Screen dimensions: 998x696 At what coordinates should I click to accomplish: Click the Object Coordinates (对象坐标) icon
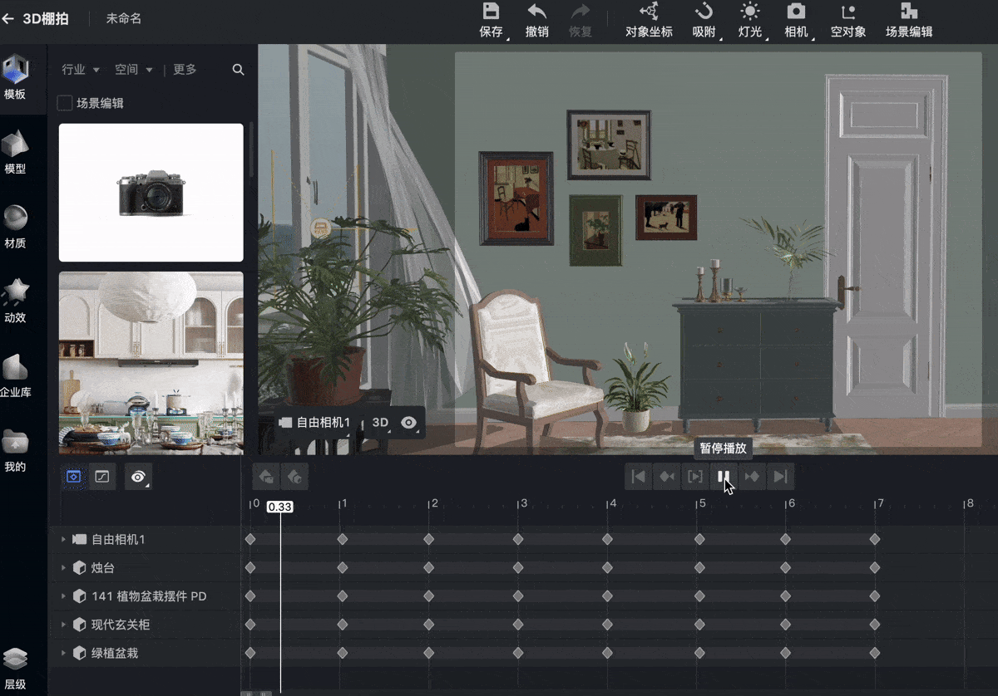[649, 12]
